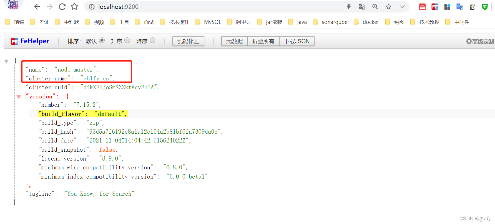495x224 pixels.
Task: Click the FeHelper logo in JSON toolbar
Action: coord(30,41)
